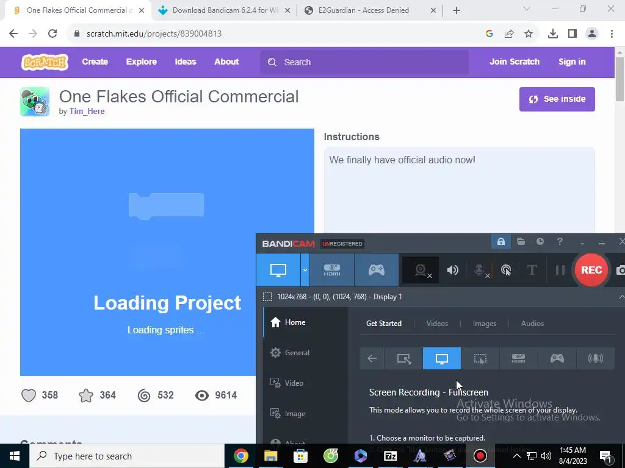Click the back arrow in Bandicam mode row
625x468 pixels.
(x=372, y=358)
